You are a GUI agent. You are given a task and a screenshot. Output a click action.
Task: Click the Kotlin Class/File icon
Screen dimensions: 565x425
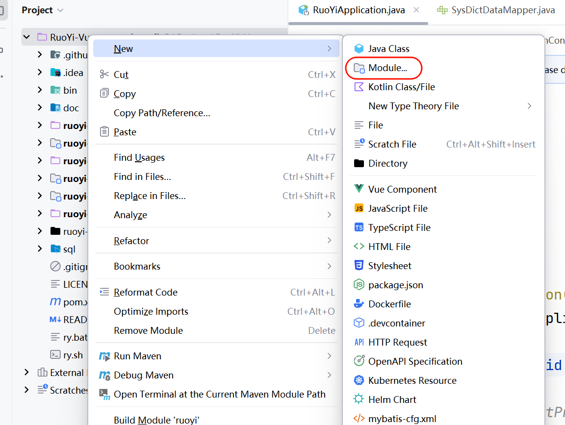pos(359,87)
